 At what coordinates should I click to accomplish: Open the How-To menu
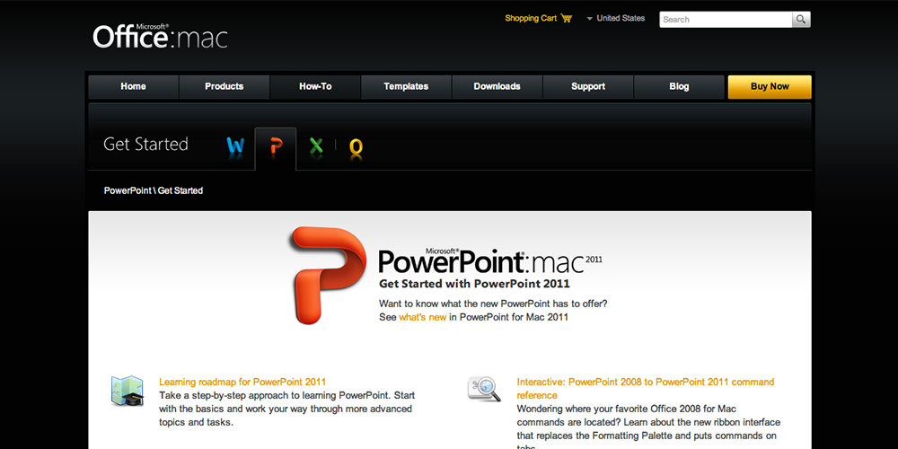point(315,87)
